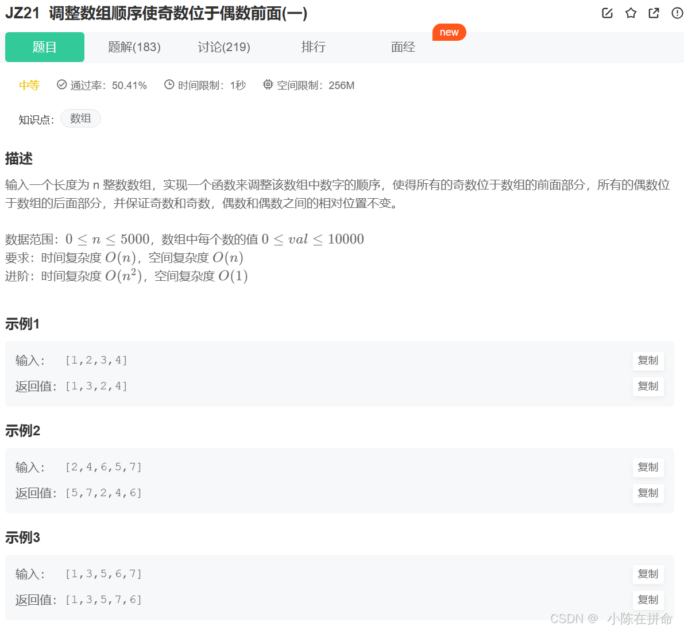Copy example 1 input [1,2,3,4]
The image size is (684, 630).
click(x=648, y=361)
